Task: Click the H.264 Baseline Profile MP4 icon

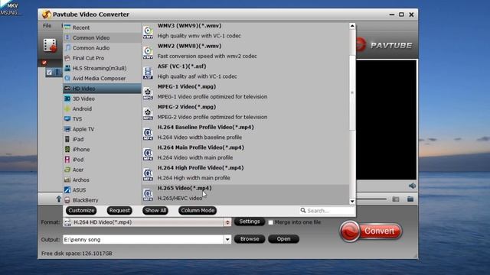Action: pyautogui.click(x=148, y=134)
